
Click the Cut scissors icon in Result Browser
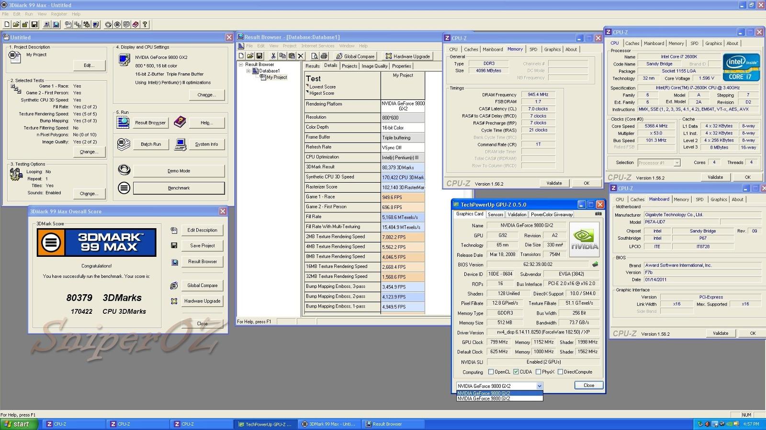[x=273, y=56]
